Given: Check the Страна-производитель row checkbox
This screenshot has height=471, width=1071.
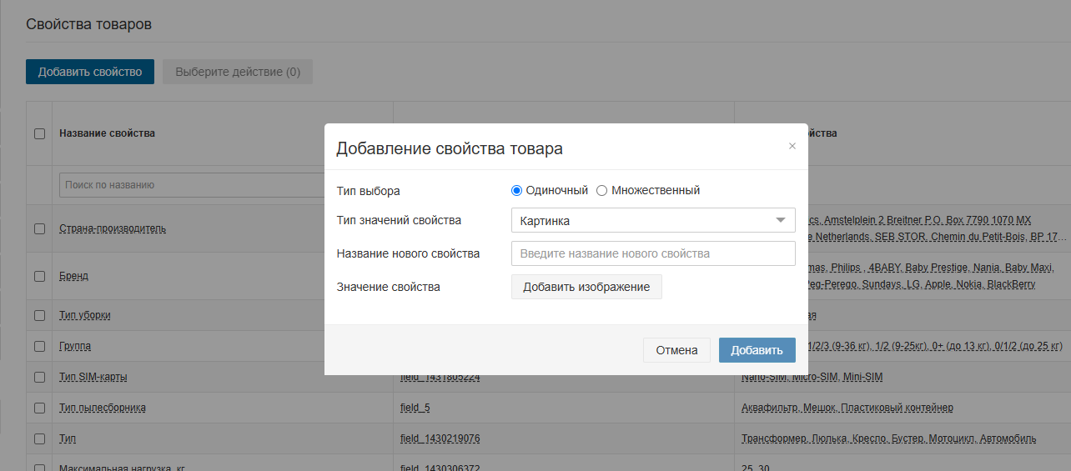Looking at the screenshot, I should [39, 228].
